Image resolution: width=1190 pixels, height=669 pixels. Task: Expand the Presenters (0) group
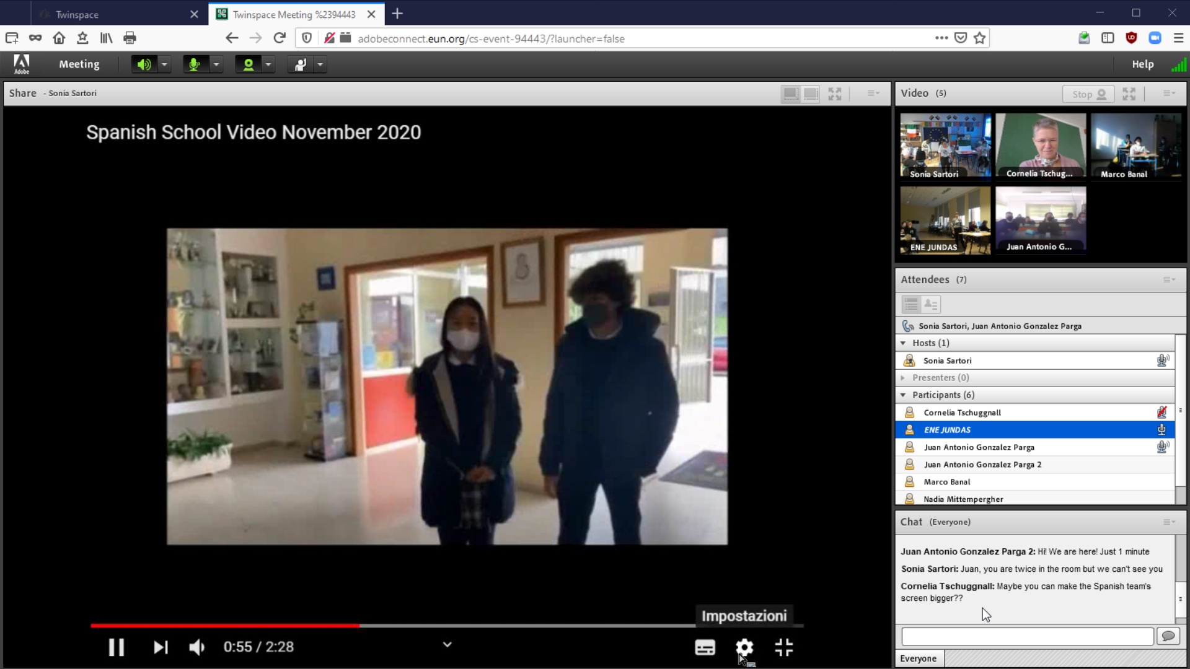(x=903, y=378)
